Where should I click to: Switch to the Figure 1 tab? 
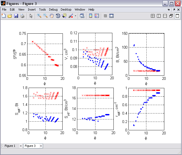tap(10, 146)
